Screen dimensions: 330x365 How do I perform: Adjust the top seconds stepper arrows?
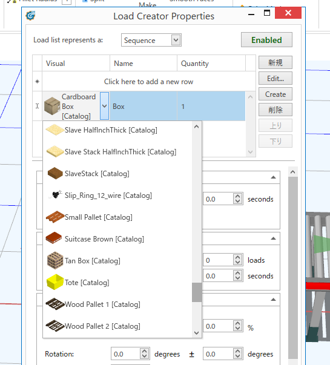click(x=237, y=199)
